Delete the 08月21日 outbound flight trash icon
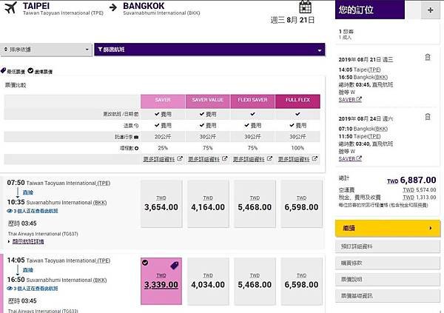The height and width of the screenshot is (313, 444). (x=428, y=57)
